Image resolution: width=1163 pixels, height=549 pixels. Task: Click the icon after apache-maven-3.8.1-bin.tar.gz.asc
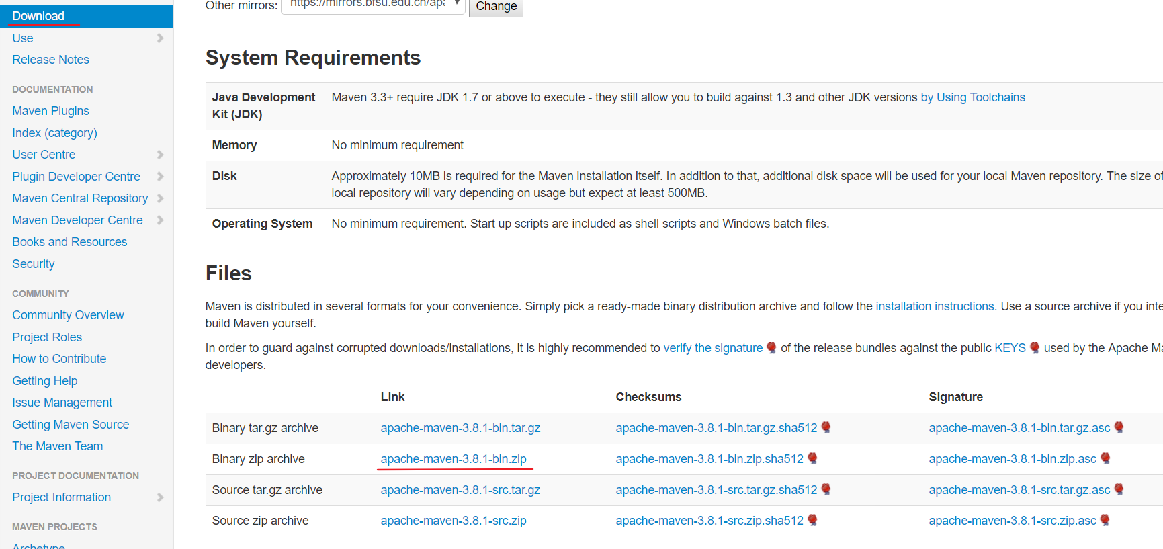click(x=1119, y=428)
